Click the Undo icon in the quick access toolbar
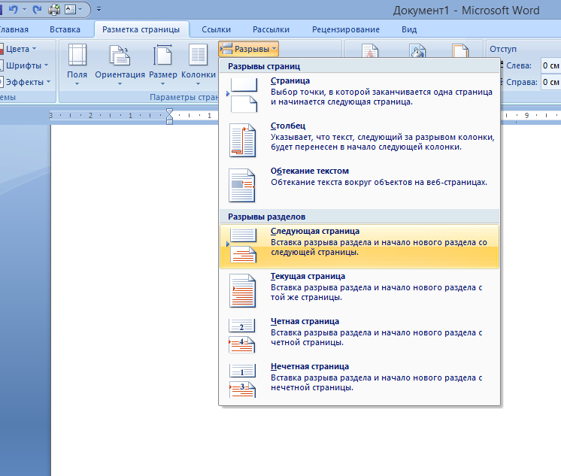This screenshot has width=561, height=476. pos(14,10)
